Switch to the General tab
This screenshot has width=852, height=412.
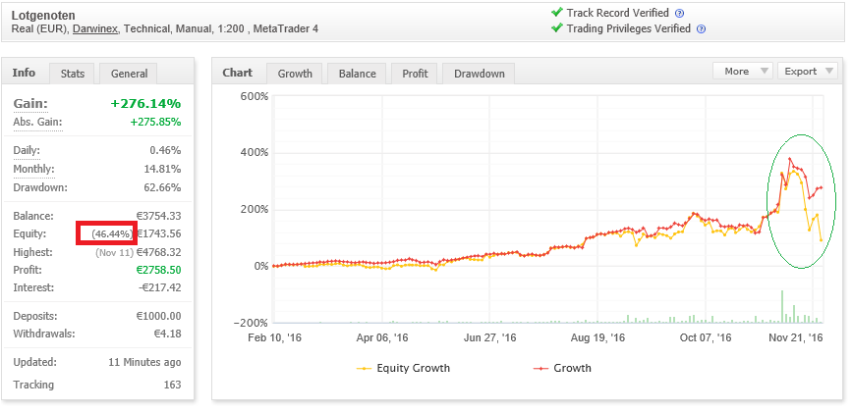click(x=130, y=74)
